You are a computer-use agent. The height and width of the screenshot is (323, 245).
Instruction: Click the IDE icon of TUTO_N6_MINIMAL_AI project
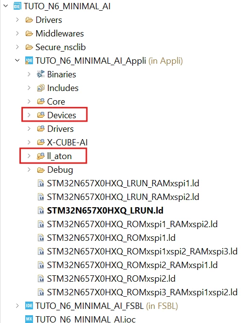tap(17, 6)
